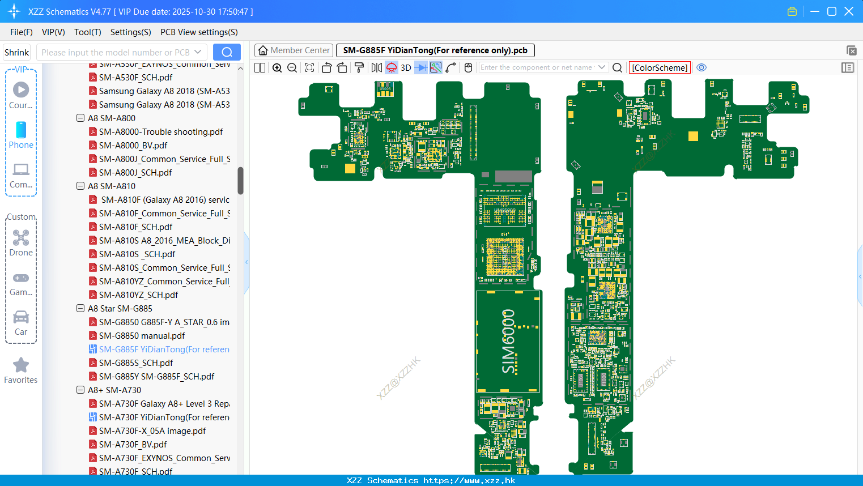
Task: Select the Phone category
Action: [x=21, y=135]
